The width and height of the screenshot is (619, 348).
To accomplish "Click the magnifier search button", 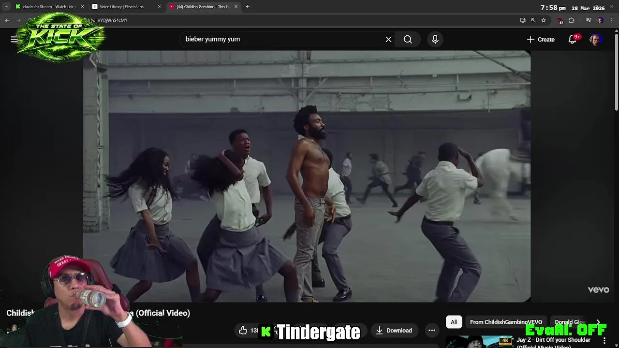I will click(x=408, y=39).
